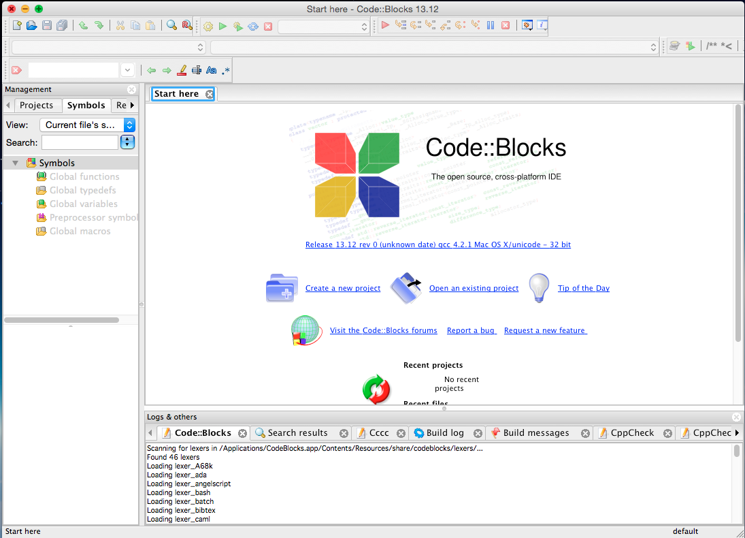Toggle selected text only search icon
745x538 pixels.
[196, 70]
